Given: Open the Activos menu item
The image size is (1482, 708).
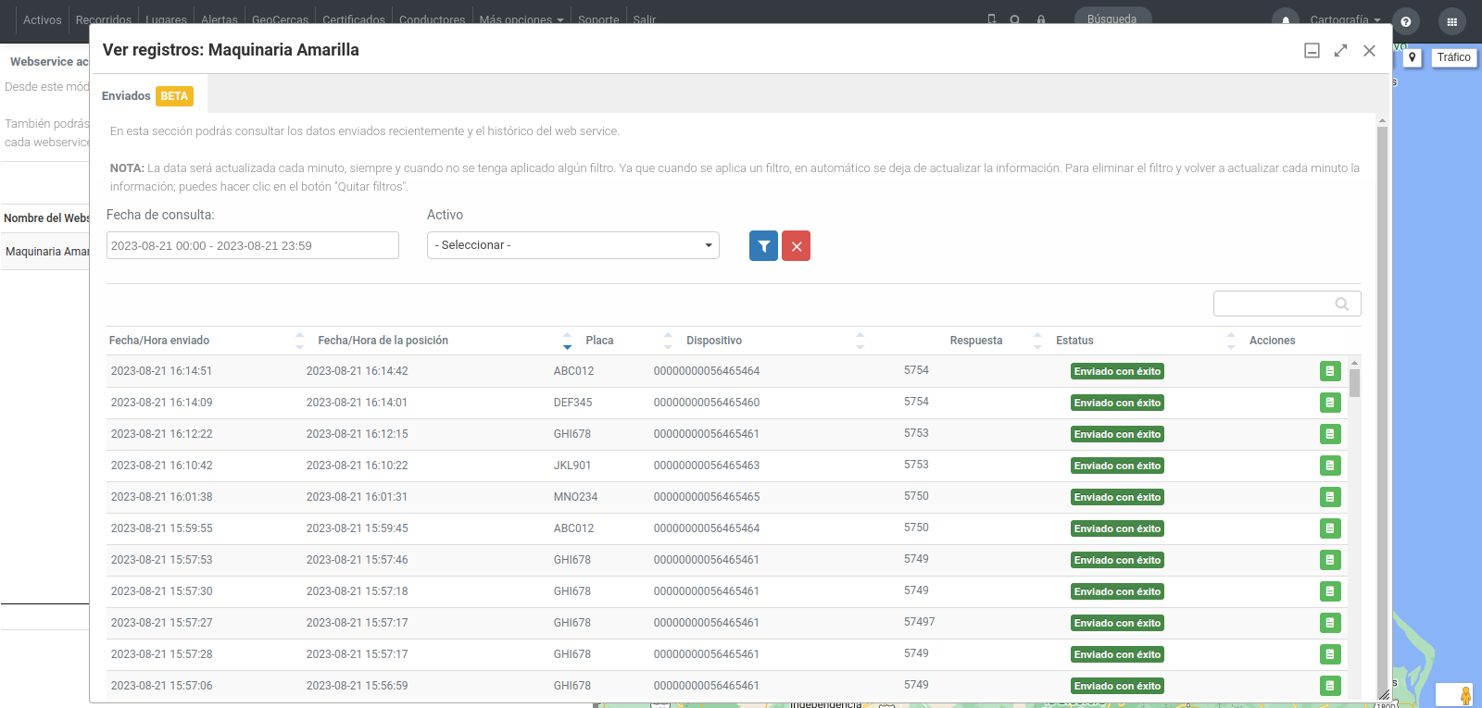Looking at the screenshot, I should point(43,19).
